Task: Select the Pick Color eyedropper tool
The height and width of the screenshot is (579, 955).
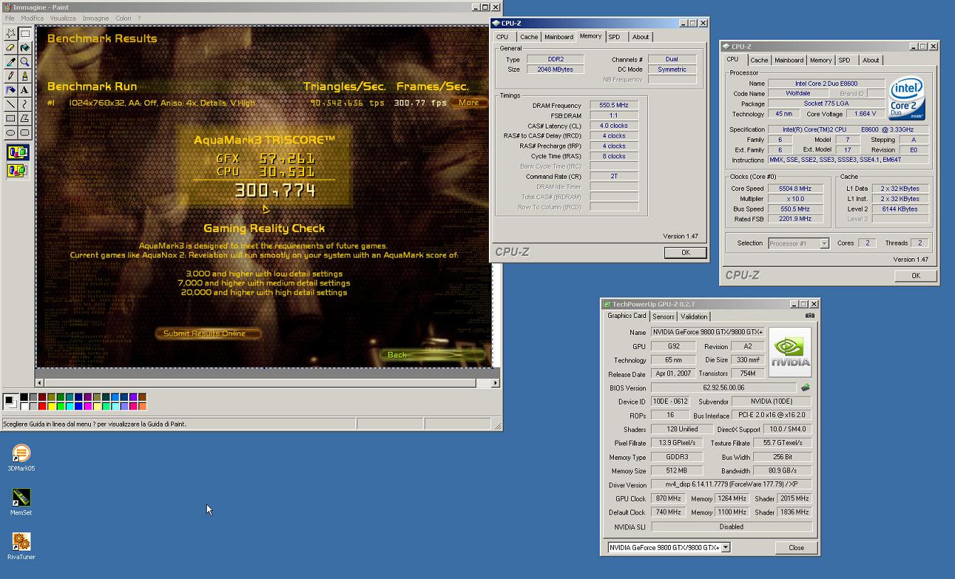Action: [x=11, y=62]
